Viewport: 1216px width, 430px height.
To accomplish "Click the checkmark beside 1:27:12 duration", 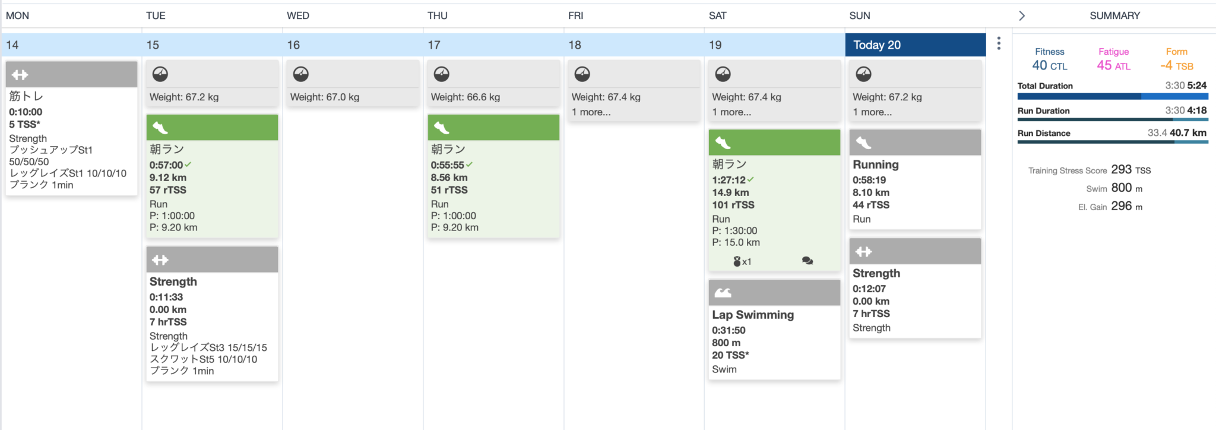I will point(750,179).
